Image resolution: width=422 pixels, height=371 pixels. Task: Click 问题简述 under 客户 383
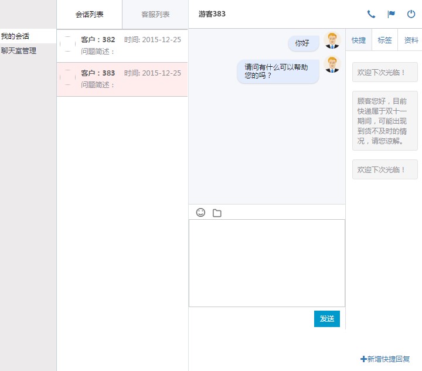(97, 85)
